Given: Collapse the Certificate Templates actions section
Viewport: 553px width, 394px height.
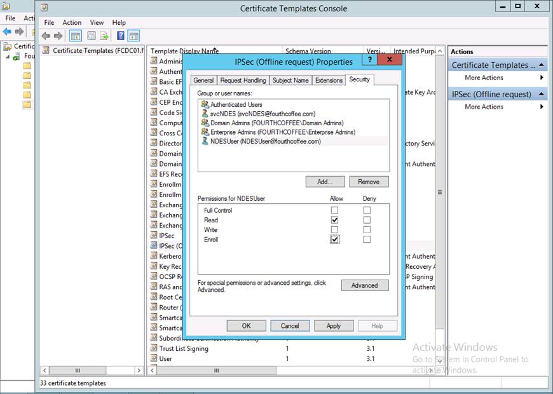Looking at the screenshot, I should 542,65.
